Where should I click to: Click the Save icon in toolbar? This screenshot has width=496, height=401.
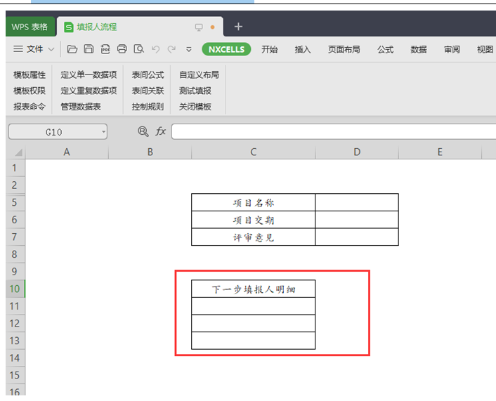(x=89, y=49)
